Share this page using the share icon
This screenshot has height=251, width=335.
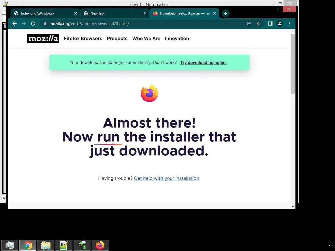pyautogui.click(x=249, y=24)
